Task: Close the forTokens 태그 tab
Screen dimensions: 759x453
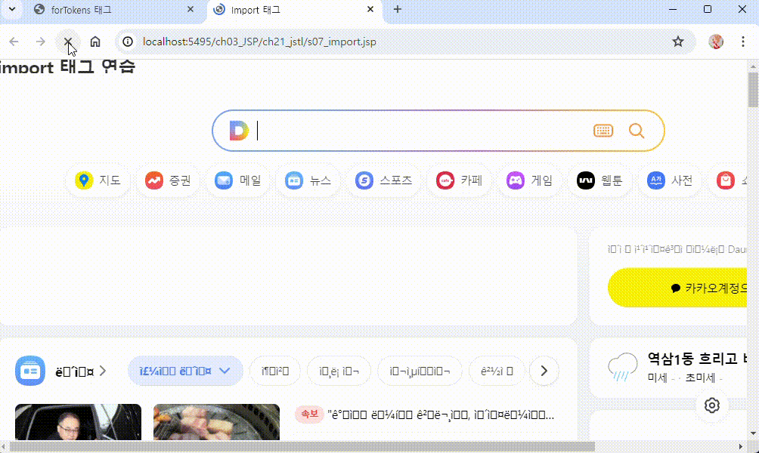Action: (191, 9)
